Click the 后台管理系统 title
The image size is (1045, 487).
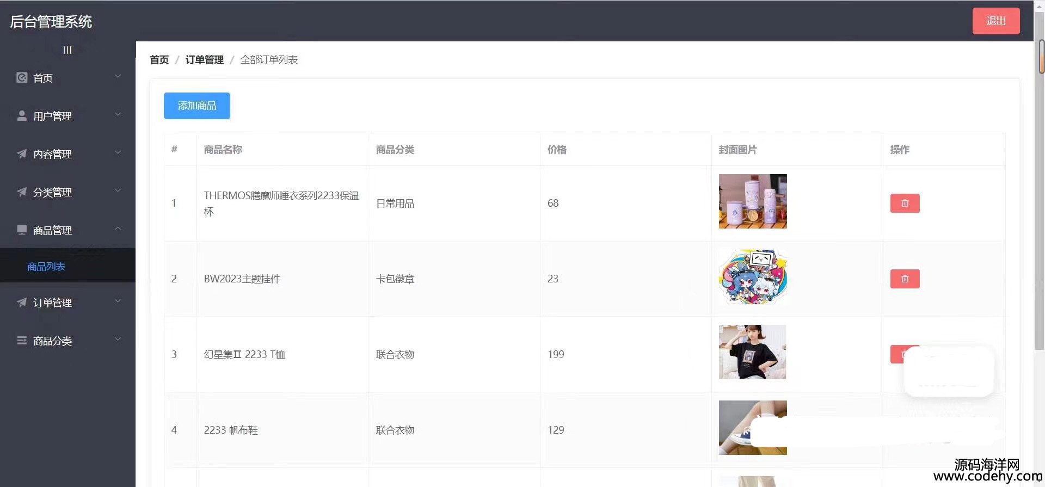tap(51, 22)
